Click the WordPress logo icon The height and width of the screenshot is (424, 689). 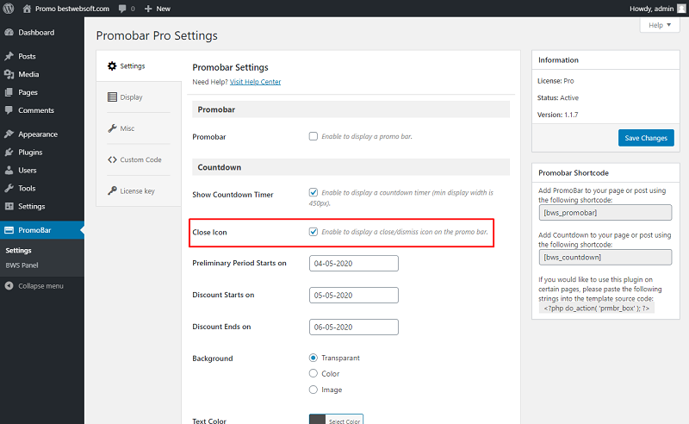click(x=9, y=9)
